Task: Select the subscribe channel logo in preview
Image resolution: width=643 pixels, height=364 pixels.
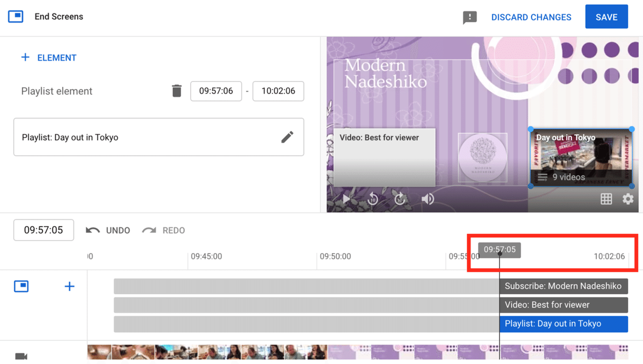Action: click(x=482, y=158)
